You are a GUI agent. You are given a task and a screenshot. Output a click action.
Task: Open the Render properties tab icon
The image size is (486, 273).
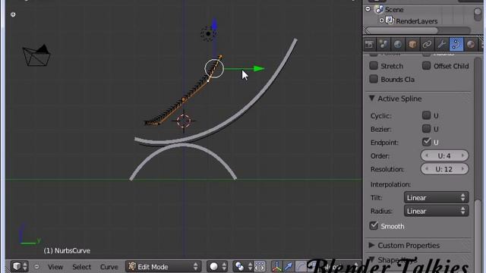(369, 44)
